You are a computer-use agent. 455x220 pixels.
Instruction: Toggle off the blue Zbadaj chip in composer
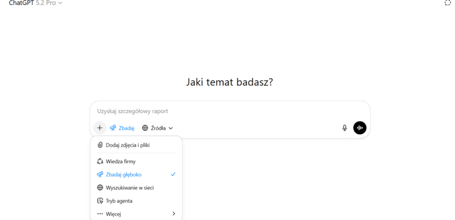122,128
